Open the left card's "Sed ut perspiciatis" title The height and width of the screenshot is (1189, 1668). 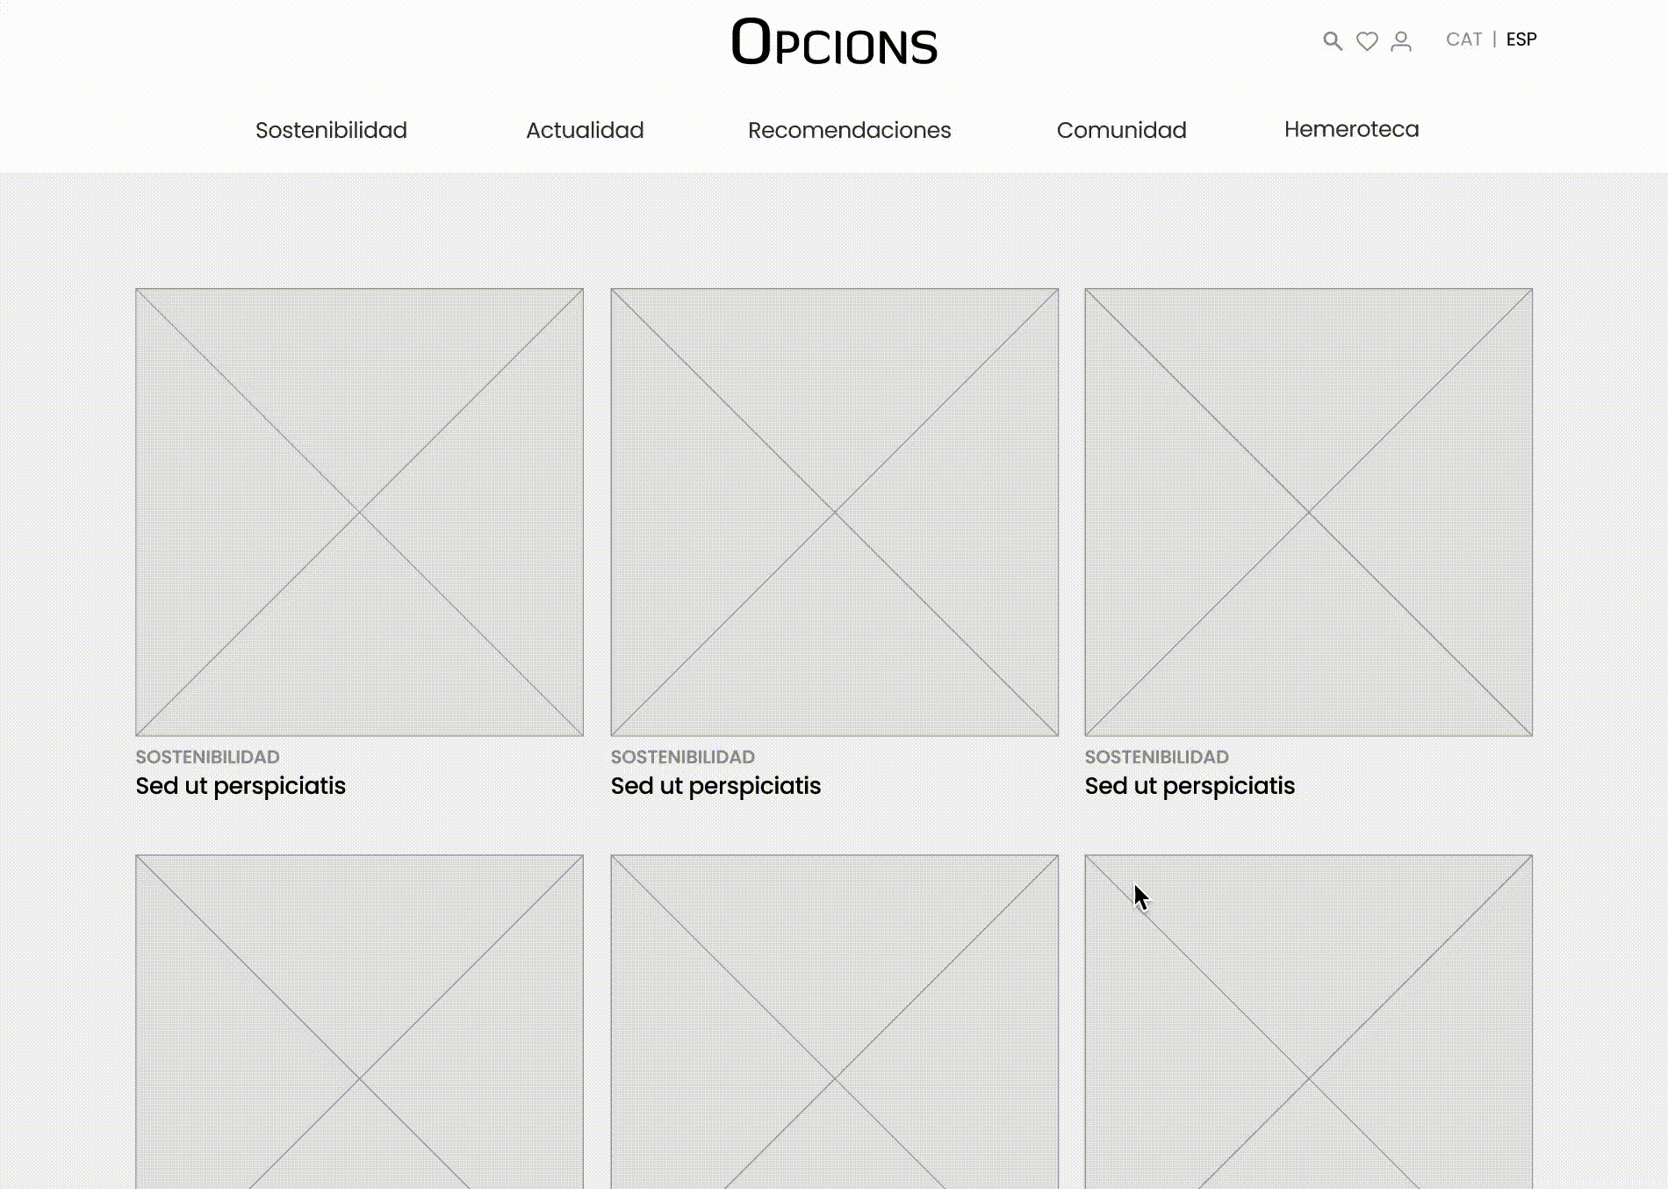(x=241, y=786)
